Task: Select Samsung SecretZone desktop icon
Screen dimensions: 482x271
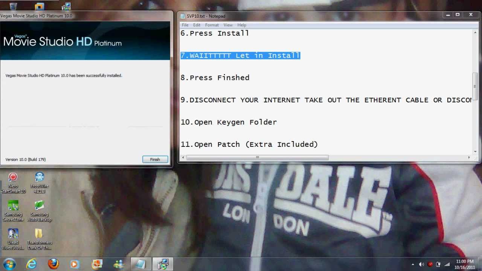Action: point(13,211)
